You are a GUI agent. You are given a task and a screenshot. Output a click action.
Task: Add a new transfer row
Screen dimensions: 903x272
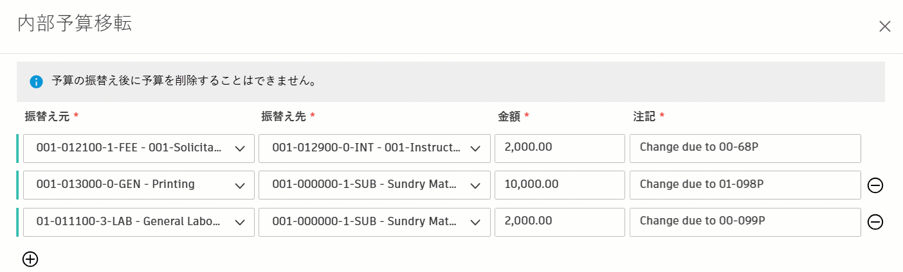pyautogui.click(x=30, y=259)
